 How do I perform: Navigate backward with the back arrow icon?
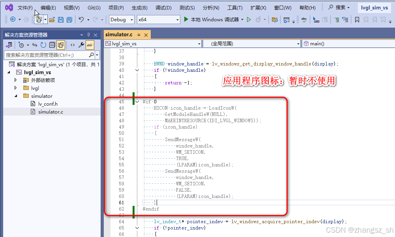pos(13,19)
